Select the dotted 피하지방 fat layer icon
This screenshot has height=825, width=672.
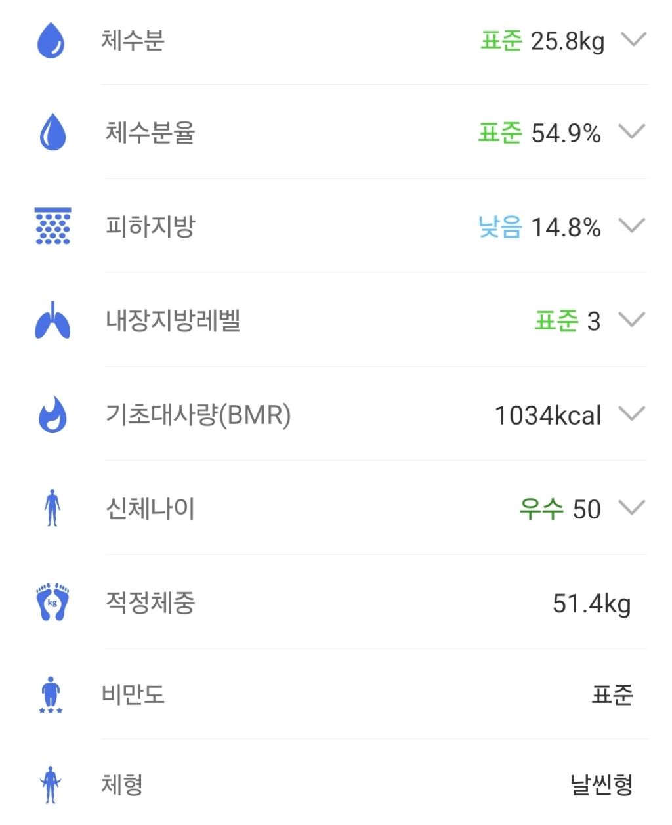[52, 226]
